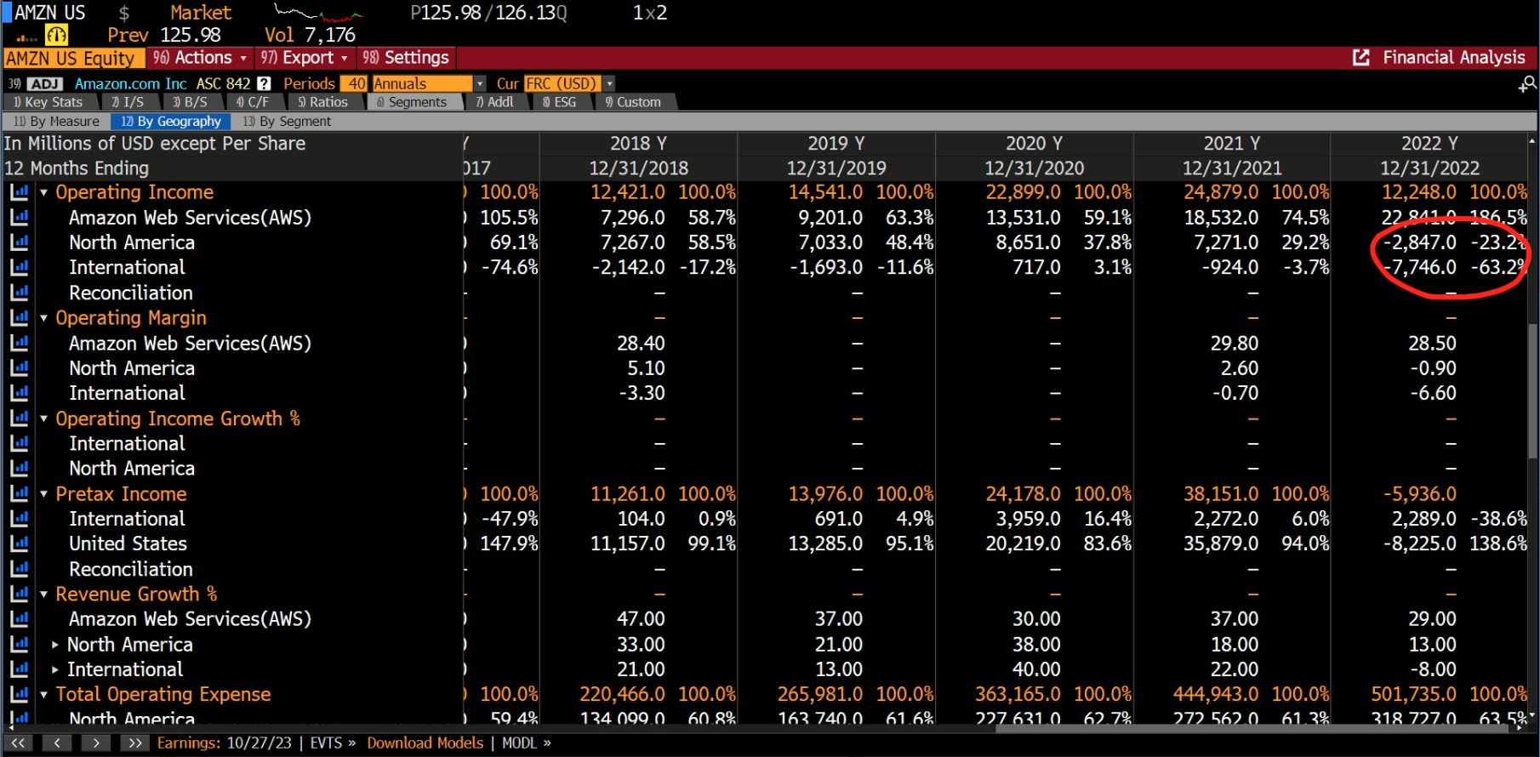1540x757 pixels.
Task: Click the Amazon.com Inc company name
Action: tap(130, 83)
